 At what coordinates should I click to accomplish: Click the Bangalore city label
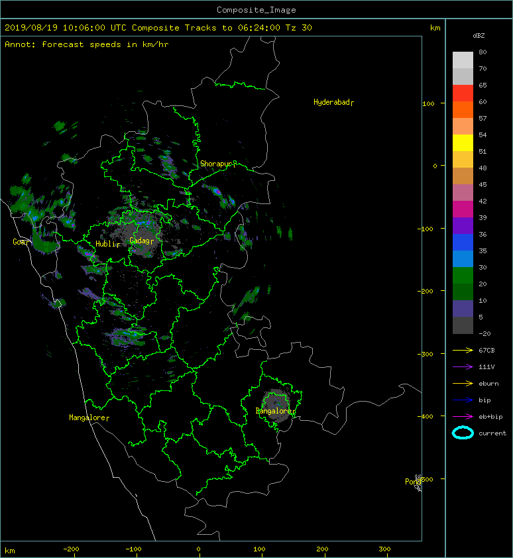point(276,411)
